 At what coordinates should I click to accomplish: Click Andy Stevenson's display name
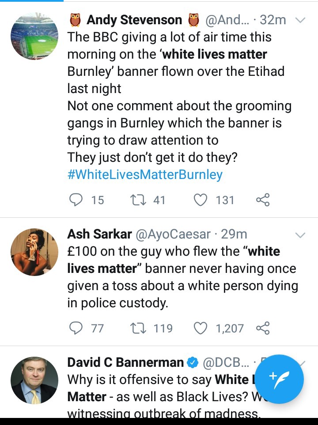click(134, 20)
